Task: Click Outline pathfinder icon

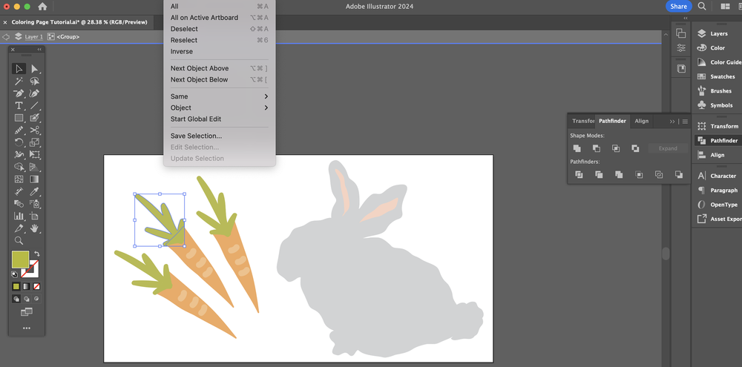Action: pyautogui.click(x=659, y=174)
